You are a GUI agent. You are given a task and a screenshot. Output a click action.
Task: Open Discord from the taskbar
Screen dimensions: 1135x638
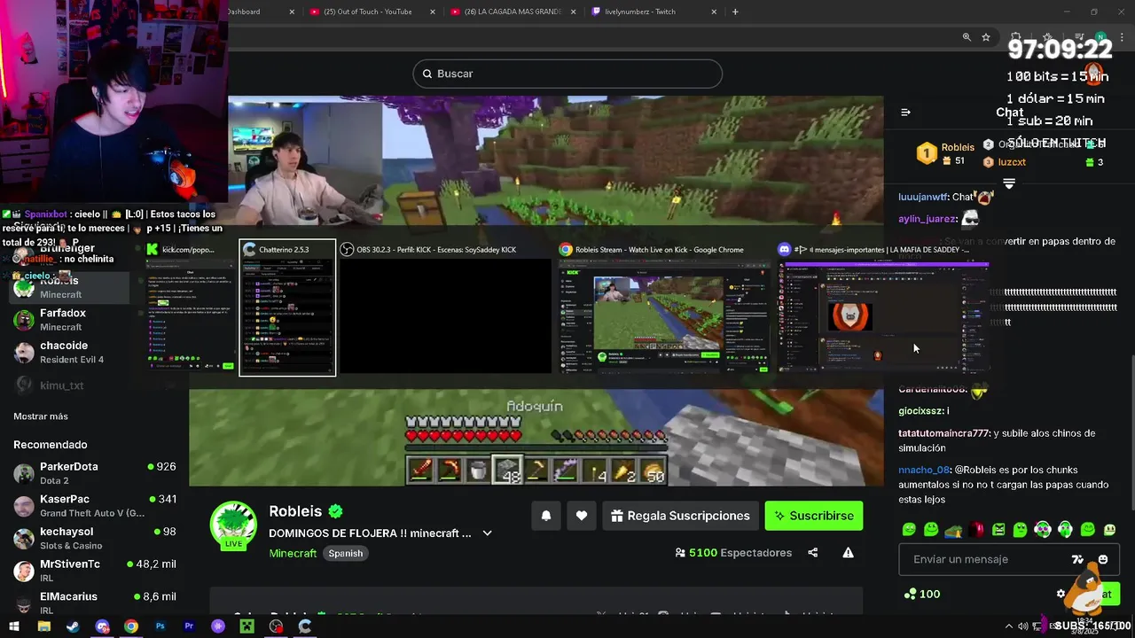pyautogui.click(x=102, y=626)
